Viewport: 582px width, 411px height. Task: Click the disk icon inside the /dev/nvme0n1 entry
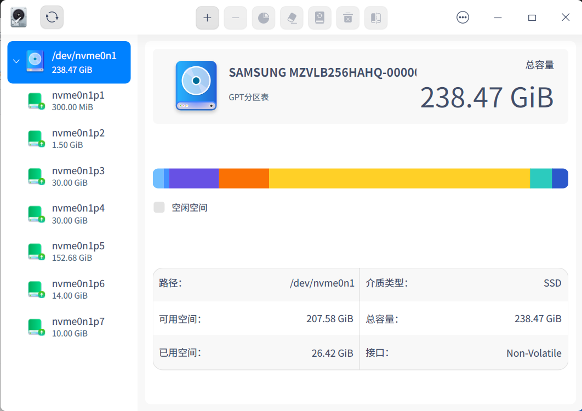[x=35, y=61]
